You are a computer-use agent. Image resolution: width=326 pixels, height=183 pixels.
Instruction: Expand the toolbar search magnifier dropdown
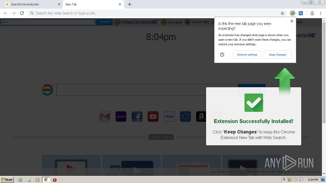tap(4, 22)
